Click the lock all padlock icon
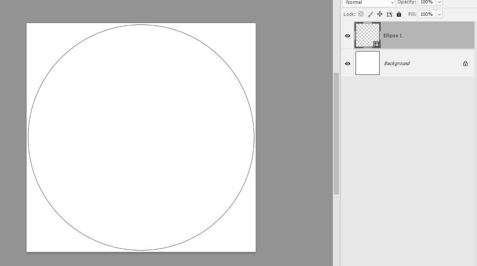 pyautogui.click(x=399, y=14)
